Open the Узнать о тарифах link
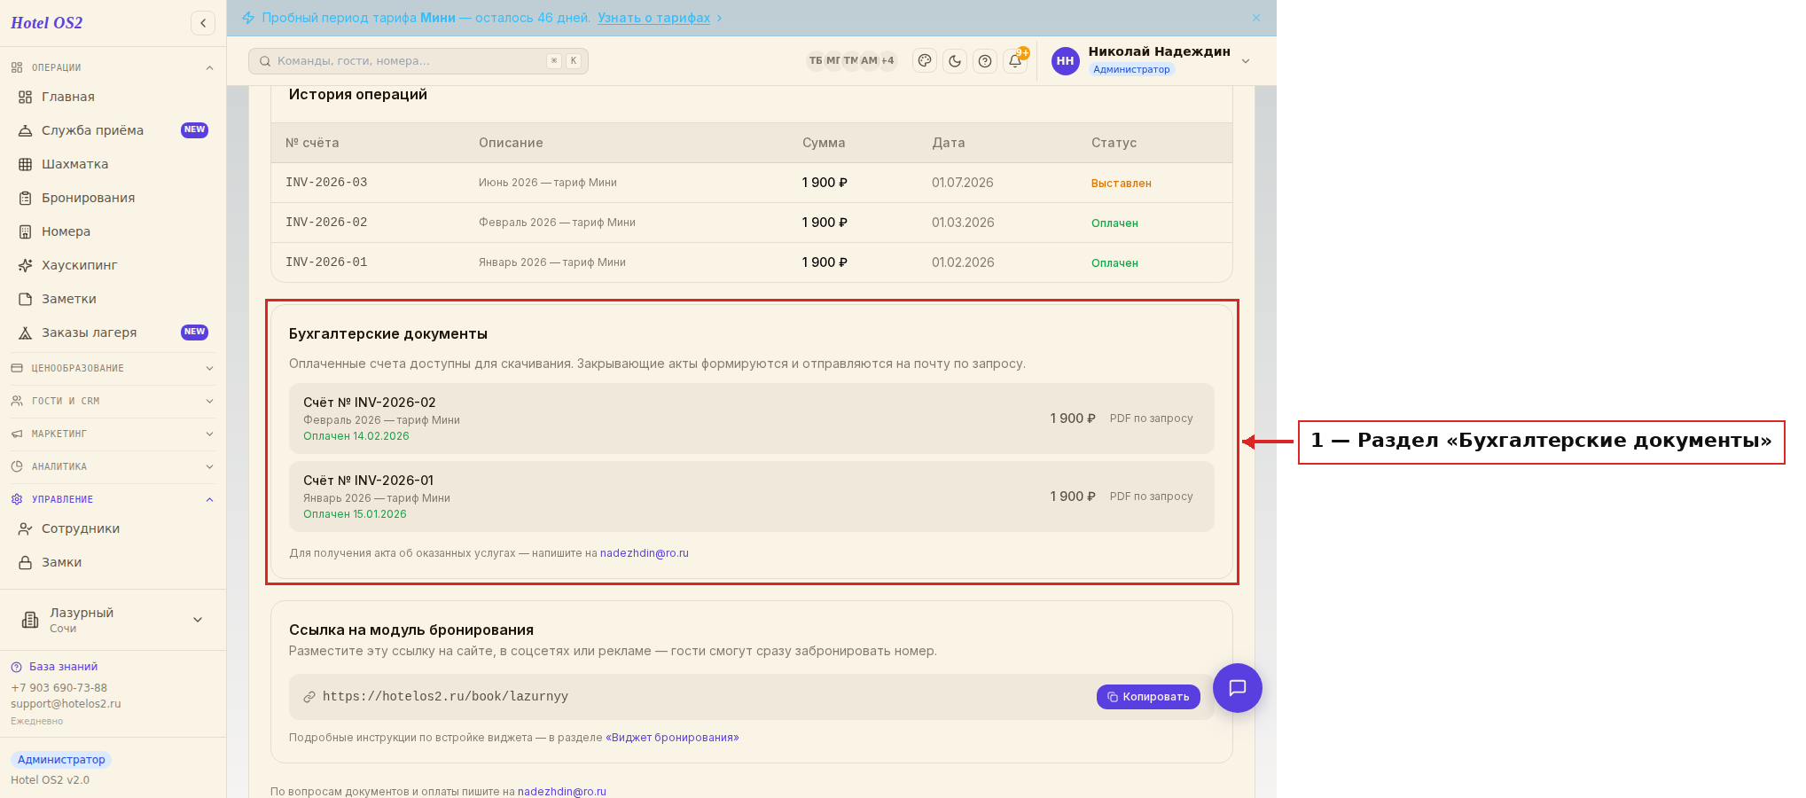The width and height of the screenshot is (1806, 798). (x=653, y=18)
